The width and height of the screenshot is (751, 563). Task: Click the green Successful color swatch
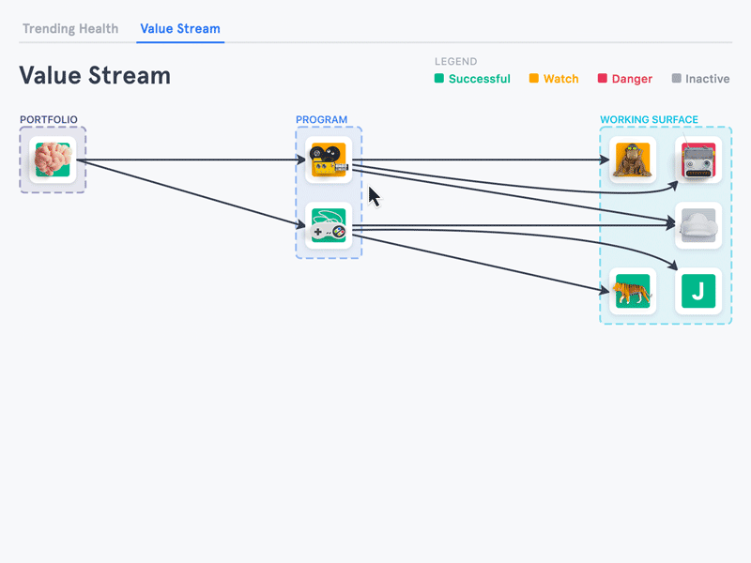pos(437,79)
